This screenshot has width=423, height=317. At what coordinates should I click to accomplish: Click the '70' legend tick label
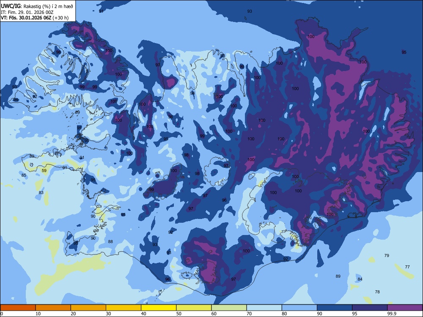click(x=249, y=314)
